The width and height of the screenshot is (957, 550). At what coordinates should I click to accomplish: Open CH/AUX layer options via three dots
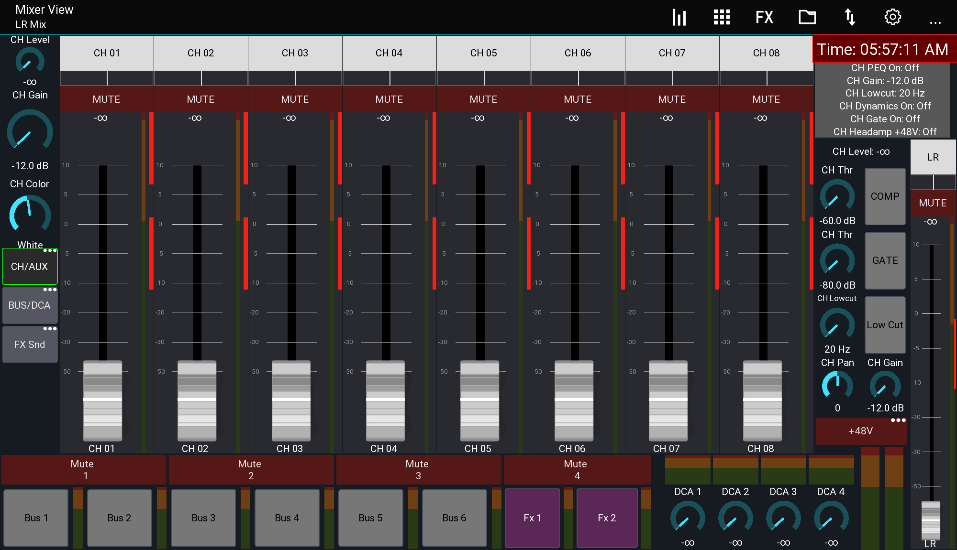click(49, 250)
